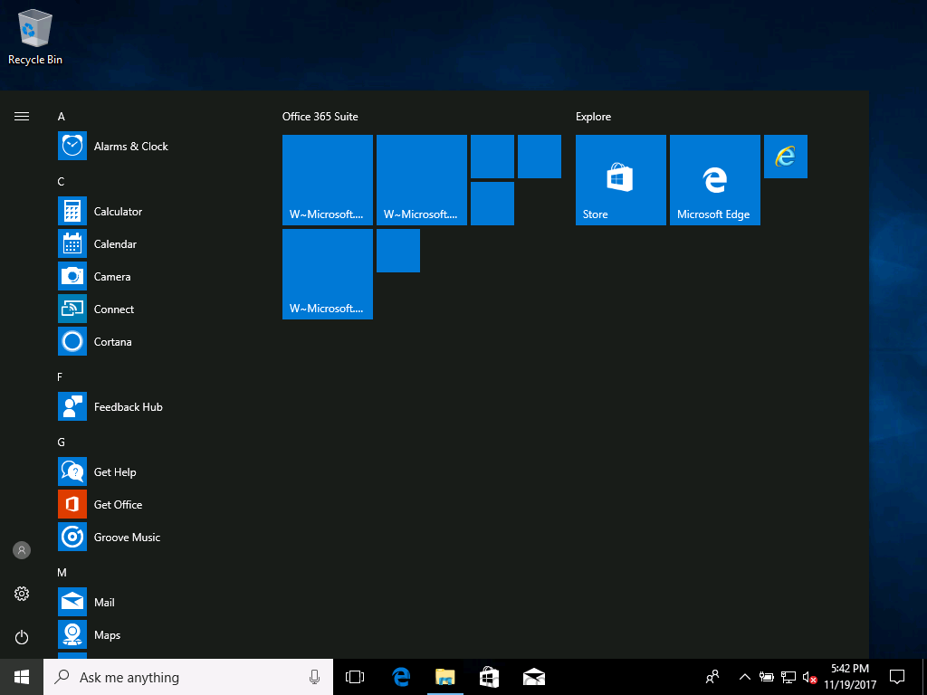Screen dimensions: 927x695
Task: Click the letter F section header
Action: click(x=61, y=377)
